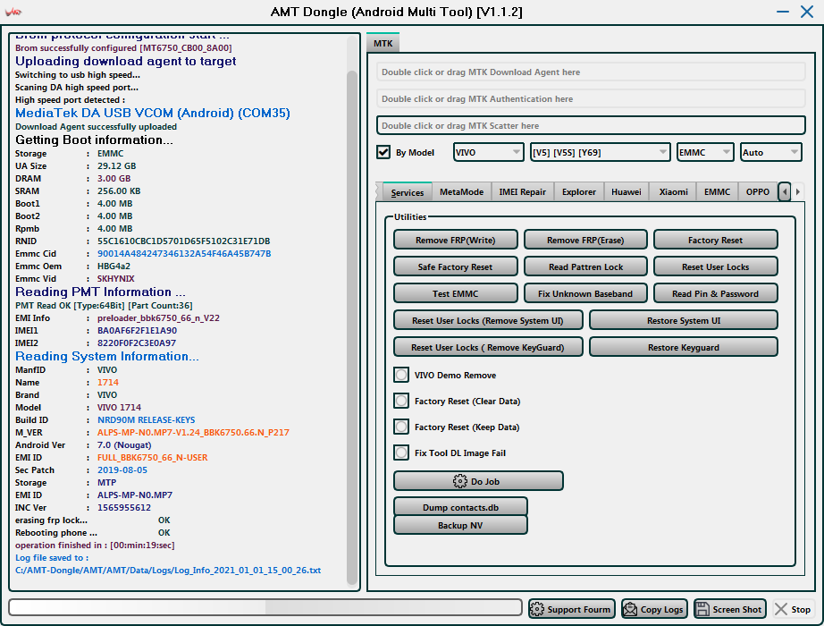
Task: Expand the [V5] [V5S] [Y69] model dropdown
Action: click(x=600, y=153)
